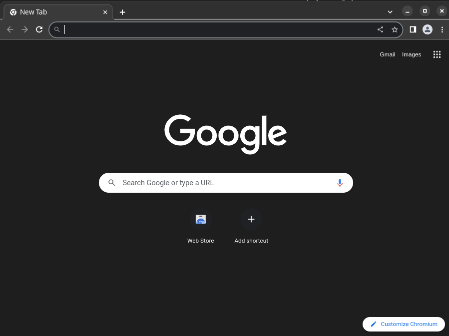The width and height of the screenshot is (449, 336).
Task: Reload the current page
Action: point(39,29)
